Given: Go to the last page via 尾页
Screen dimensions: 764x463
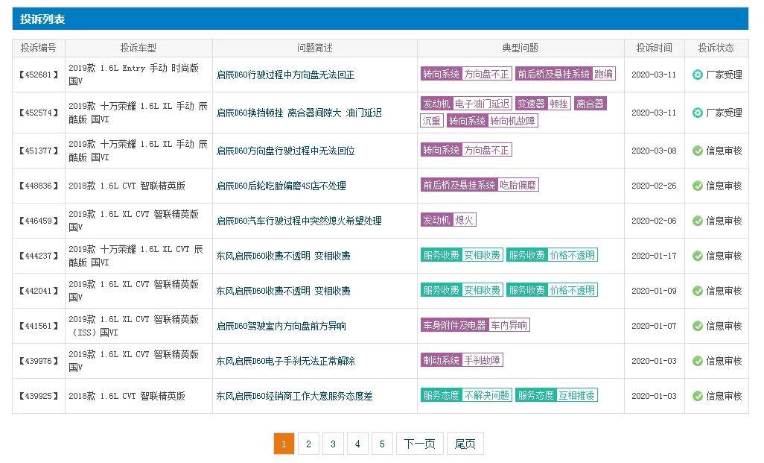Looking at the screenshot, I should [x=465, y=444].
